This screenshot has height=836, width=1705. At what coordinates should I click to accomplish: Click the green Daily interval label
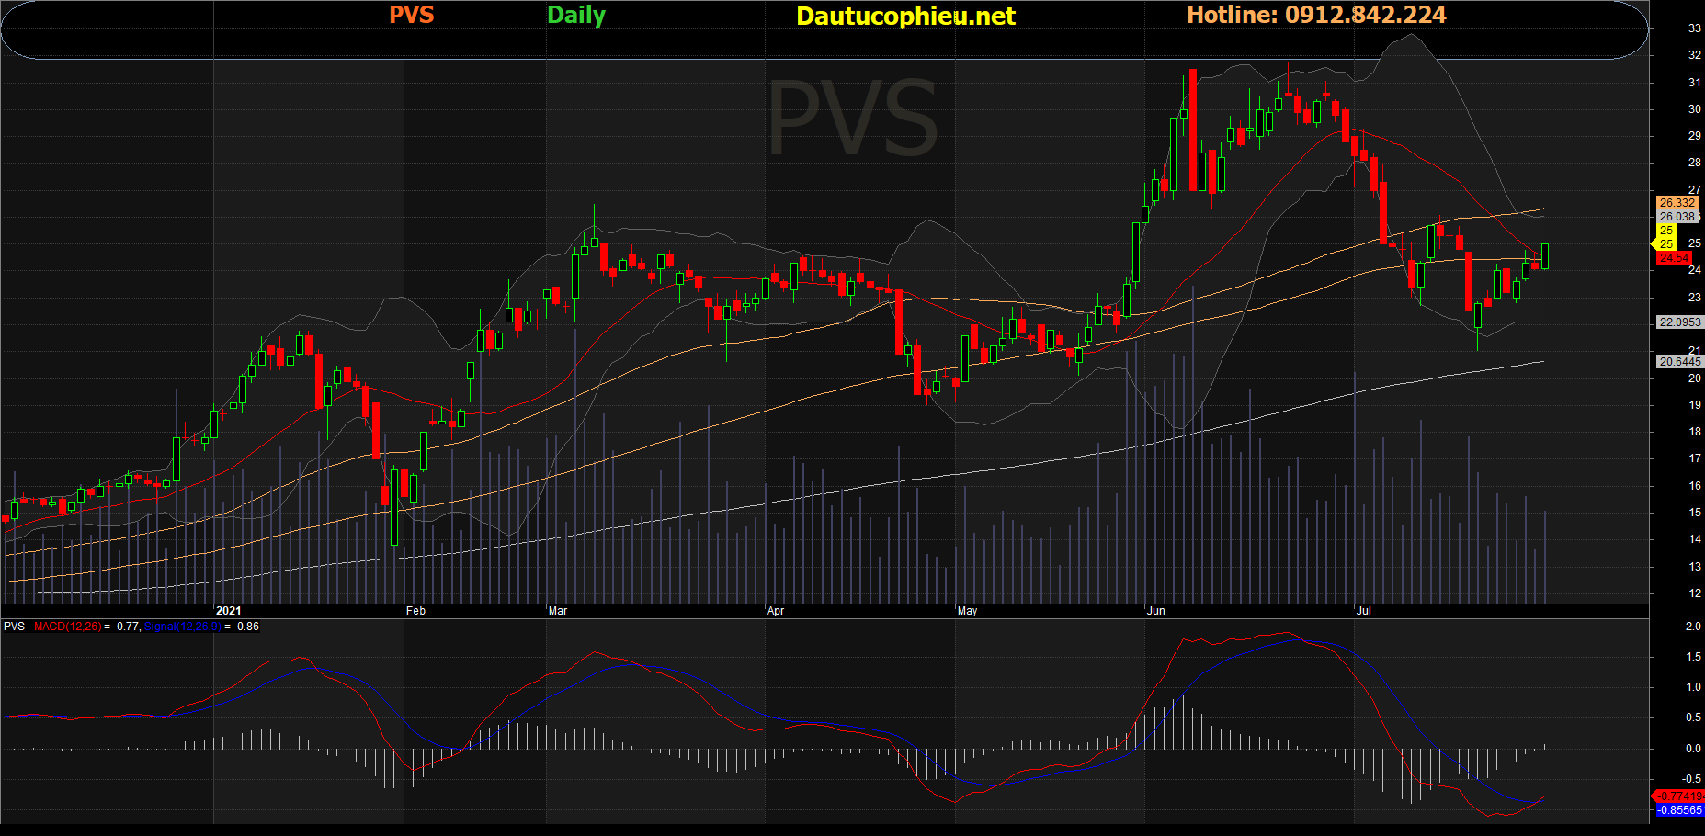tap(575, 16)
